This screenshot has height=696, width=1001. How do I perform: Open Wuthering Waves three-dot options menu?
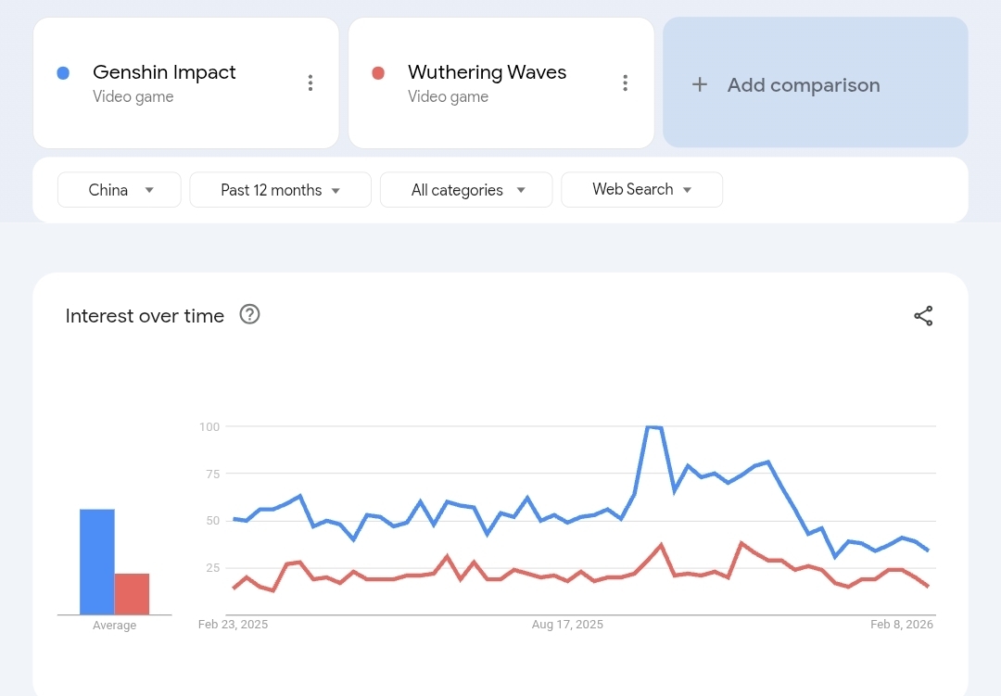click(x=626, y=83)
